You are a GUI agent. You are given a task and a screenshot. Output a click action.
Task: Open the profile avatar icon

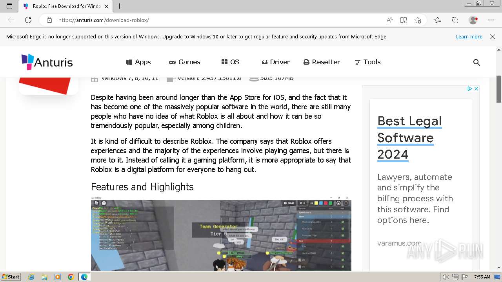pyautogui.click(x=473, y=20)
